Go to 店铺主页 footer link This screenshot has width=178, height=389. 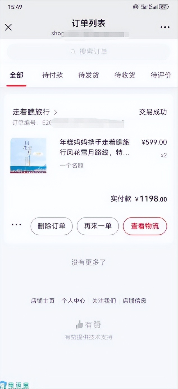43,301
